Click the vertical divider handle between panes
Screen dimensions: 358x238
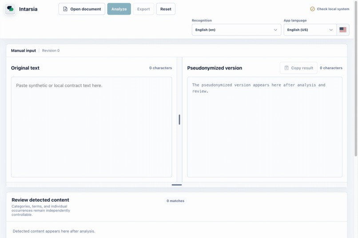(x=179, y=120)
